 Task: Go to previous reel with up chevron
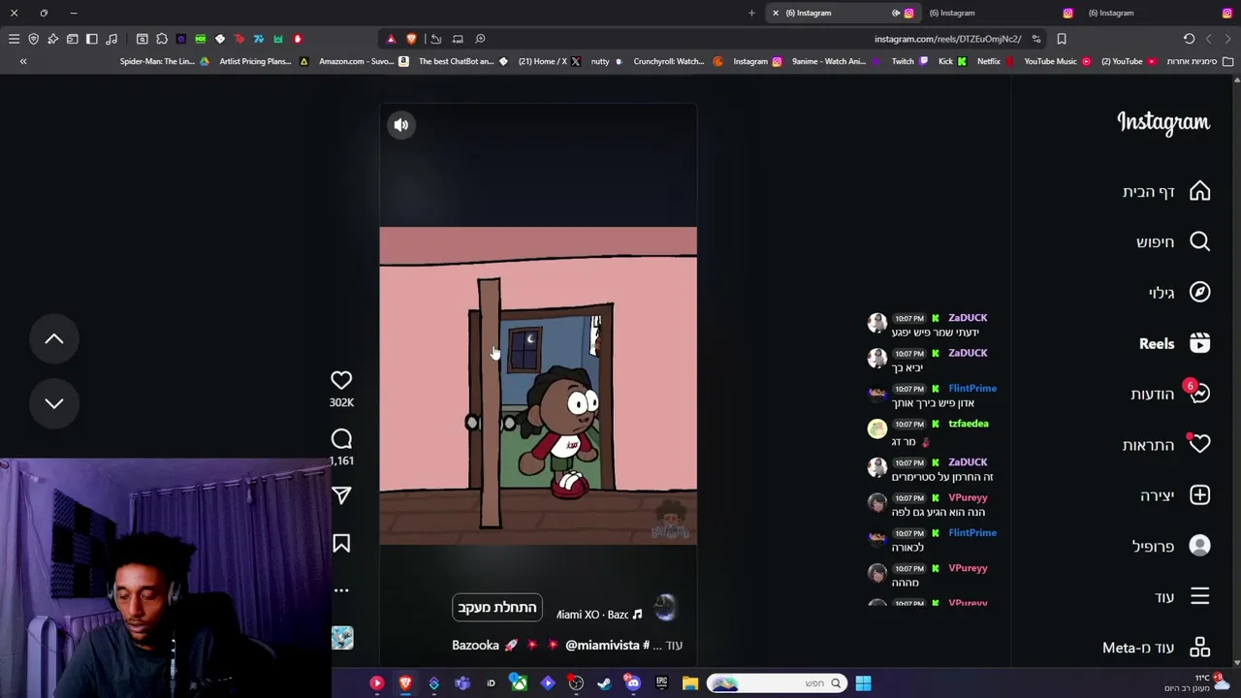[54, 338]
